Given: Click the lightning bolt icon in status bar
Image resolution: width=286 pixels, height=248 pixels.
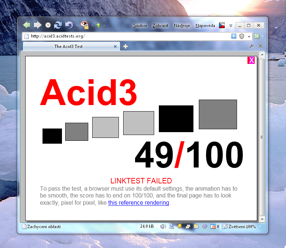Looking at the screenshot, I should (x=180, y=226).
